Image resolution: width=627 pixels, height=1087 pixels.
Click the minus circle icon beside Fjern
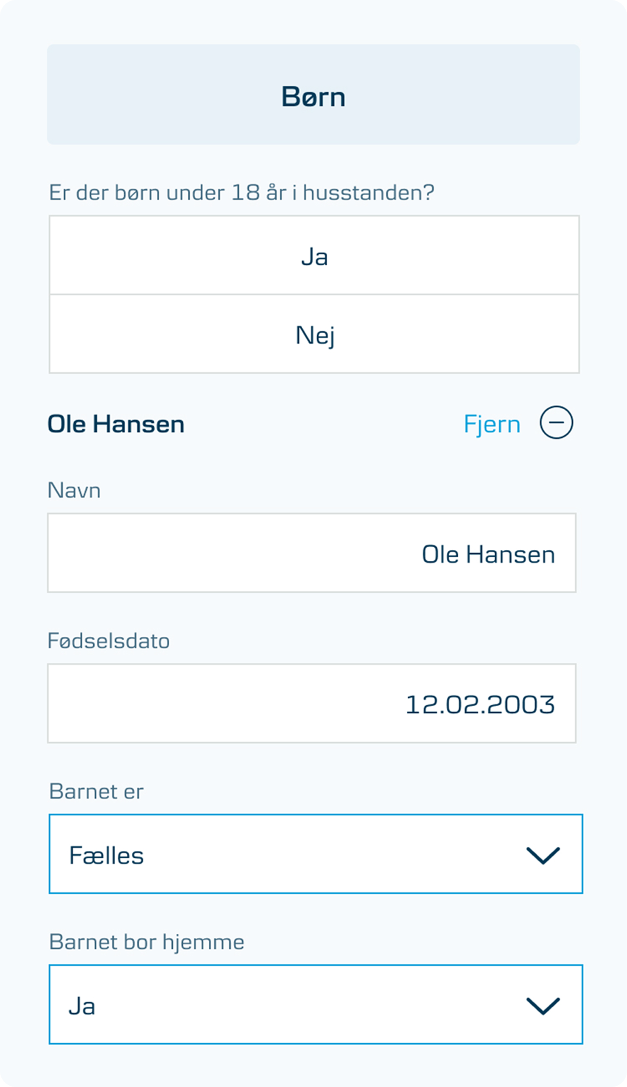tap(556, 422)
